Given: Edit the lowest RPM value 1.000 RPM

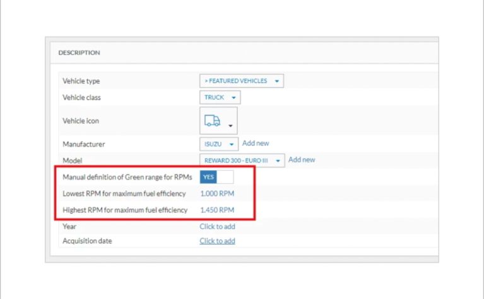Looking at the screenshot, I should (217, 193).
